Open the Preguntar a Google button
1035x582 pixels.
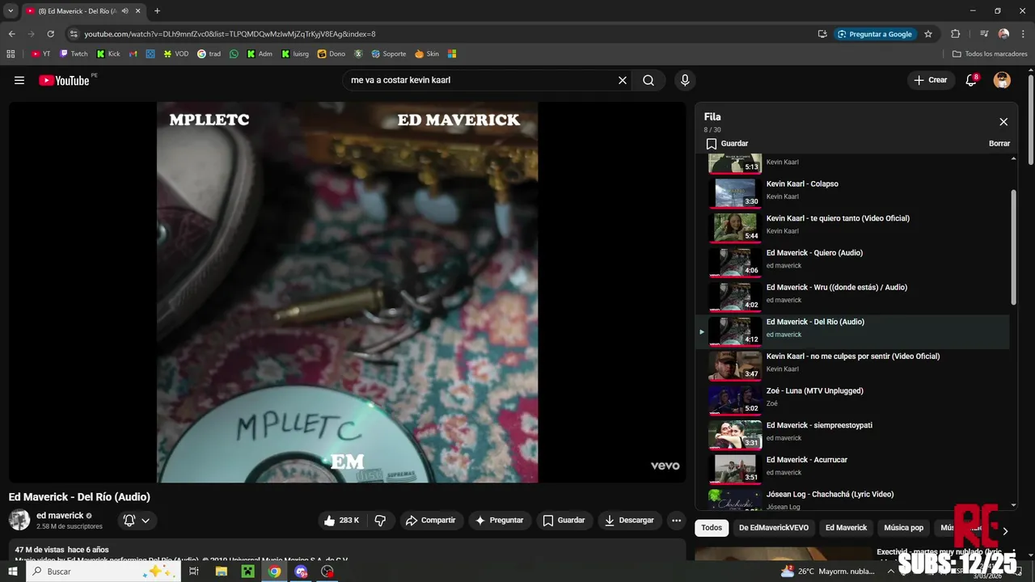pyautogui.click(x=875, y=34)
